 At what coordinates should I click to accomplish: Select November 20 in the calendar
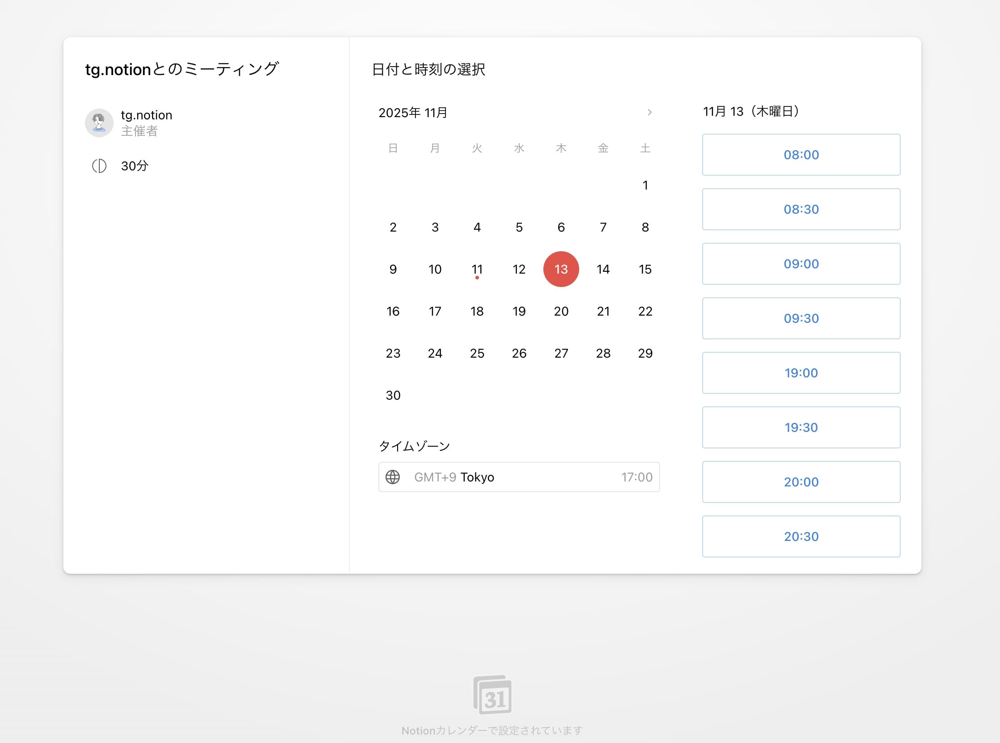coord(561,311)
